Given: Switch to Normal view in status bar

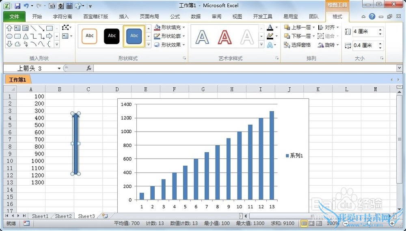Looking at the screenshot, I should tap(304, 223).
